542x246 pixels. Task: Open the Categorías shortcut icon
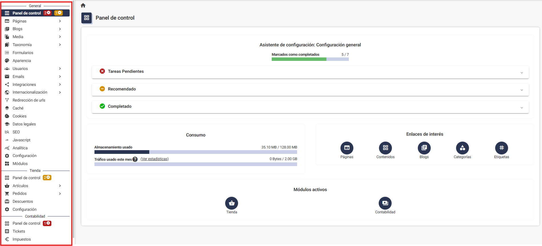[x=462, y=148]
